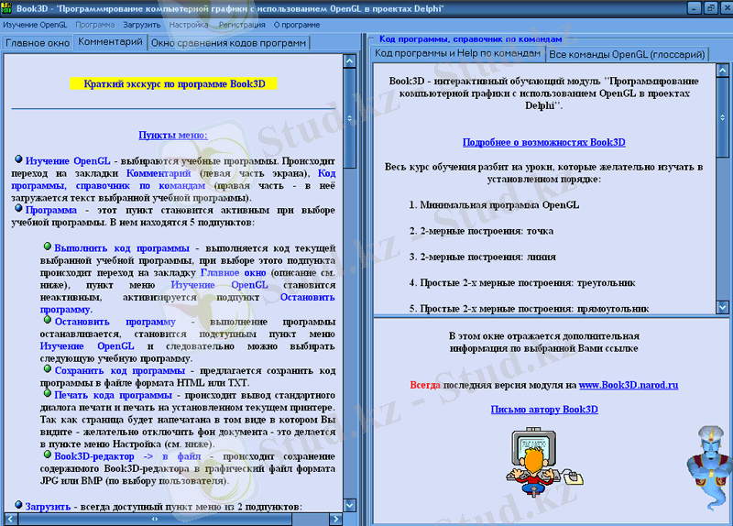Click lesson 5. Простые 2-х мерные построения: прямоугольник
Viewport: 733px width, 526px height.
tap(529, 309)
